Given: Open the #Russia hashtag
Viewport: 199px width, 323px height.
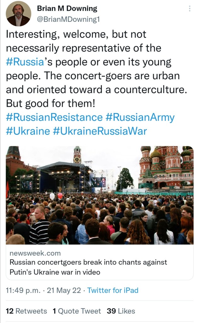Looking at the screenshot, I should [x=25, y=62].
